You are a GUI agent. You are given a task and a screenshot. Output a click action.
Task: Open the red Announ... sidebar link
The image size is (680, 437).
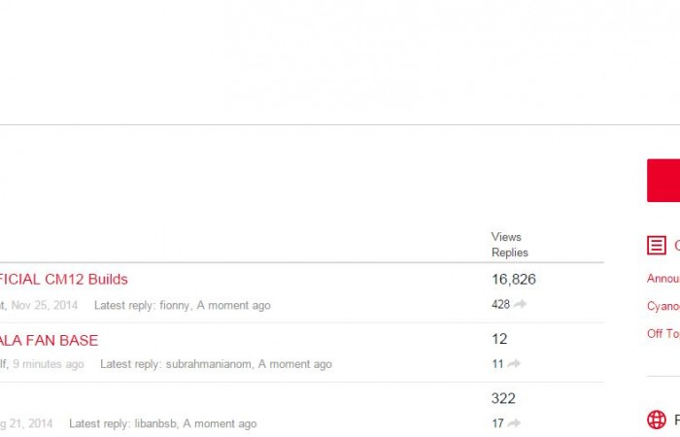click(x=663, y=279)
